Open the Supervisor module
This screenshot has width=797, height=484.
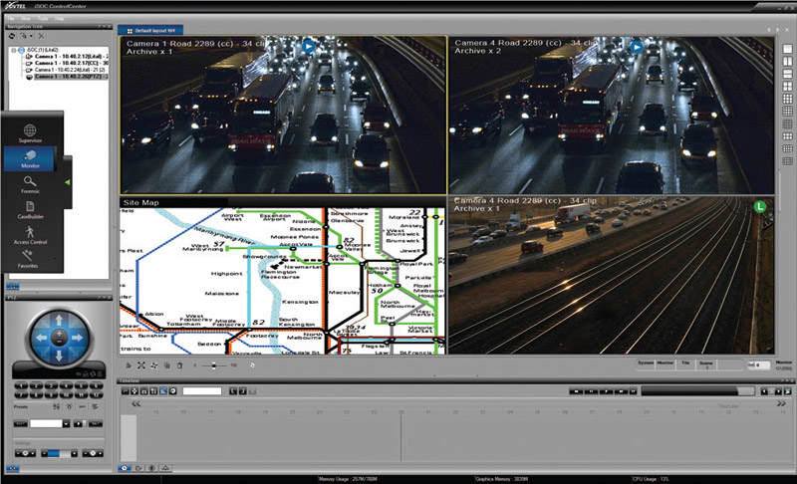(x=30, y=133)
